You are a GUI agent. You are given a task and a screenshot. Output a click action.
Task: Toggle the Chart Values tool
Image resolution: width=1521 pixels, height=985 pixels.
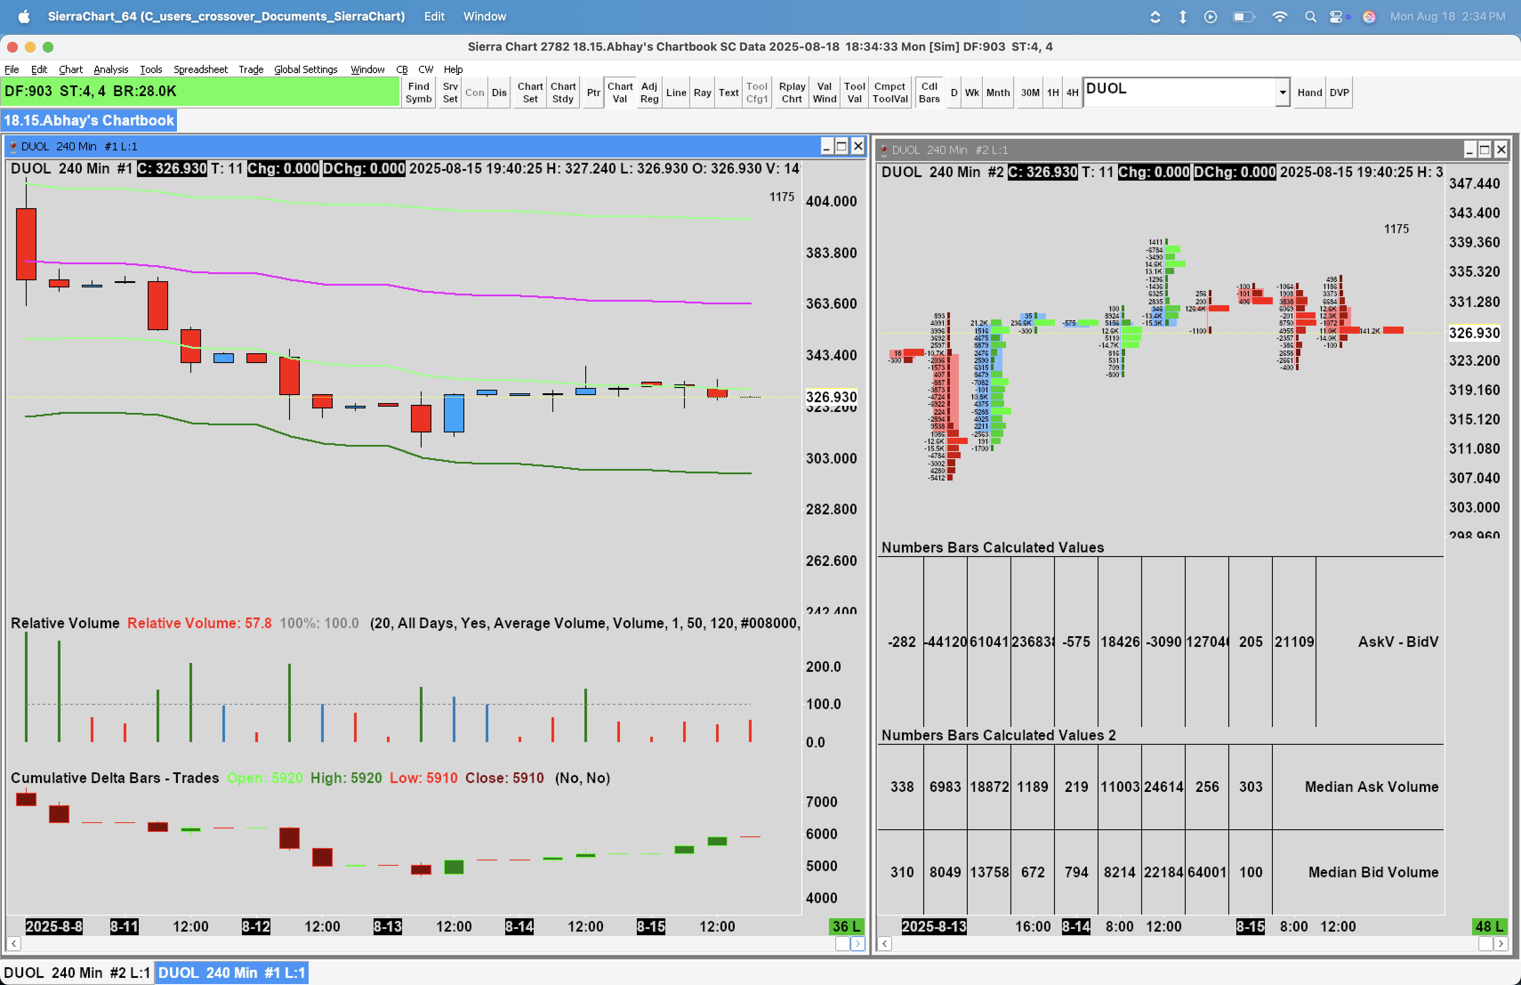click(x=619, y=93)
